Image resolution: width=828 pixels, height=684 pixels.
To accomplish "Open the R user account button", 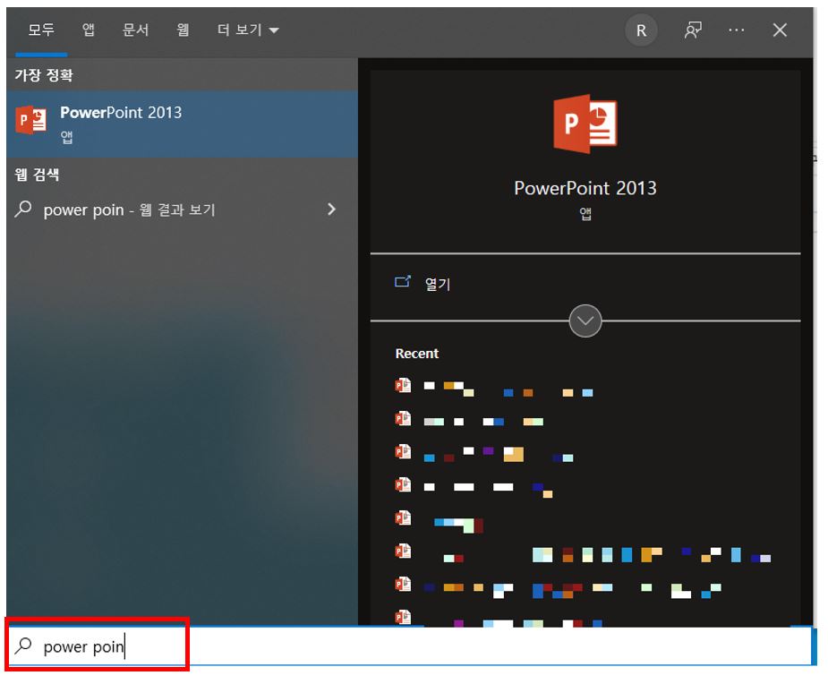I will (641, 30).
